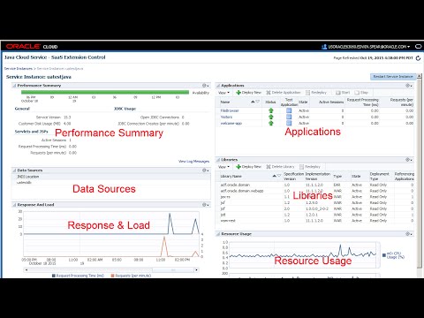Go to Service Instances breadcrumb link
424x318 pixels.
point(18,69)
